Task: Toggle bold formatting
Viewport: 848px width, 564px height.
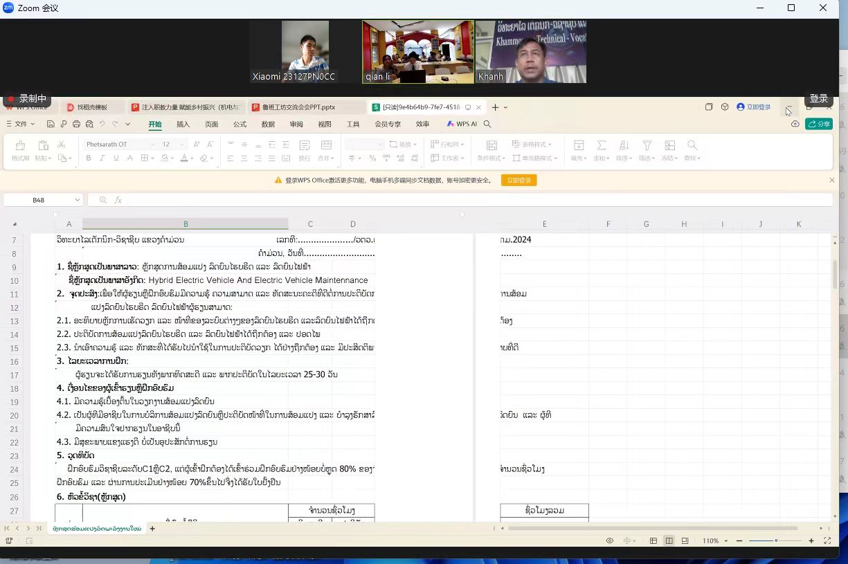Action: (89, 158)
